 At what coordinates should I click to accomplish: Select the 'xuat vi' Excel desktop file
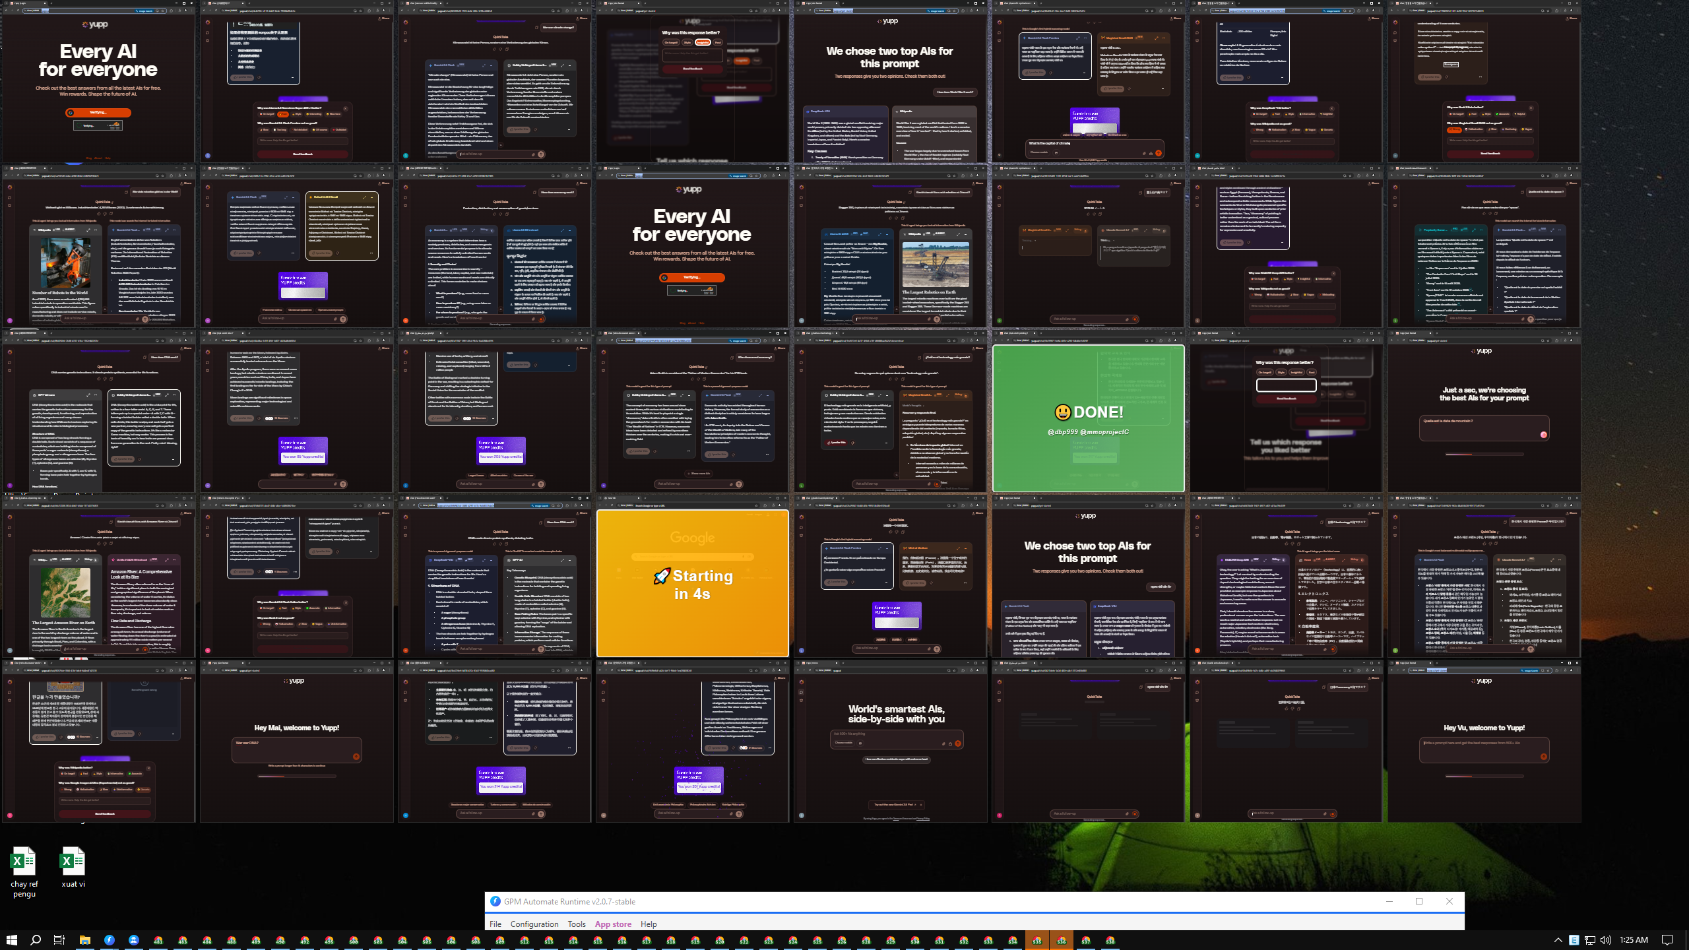(73, 867)
